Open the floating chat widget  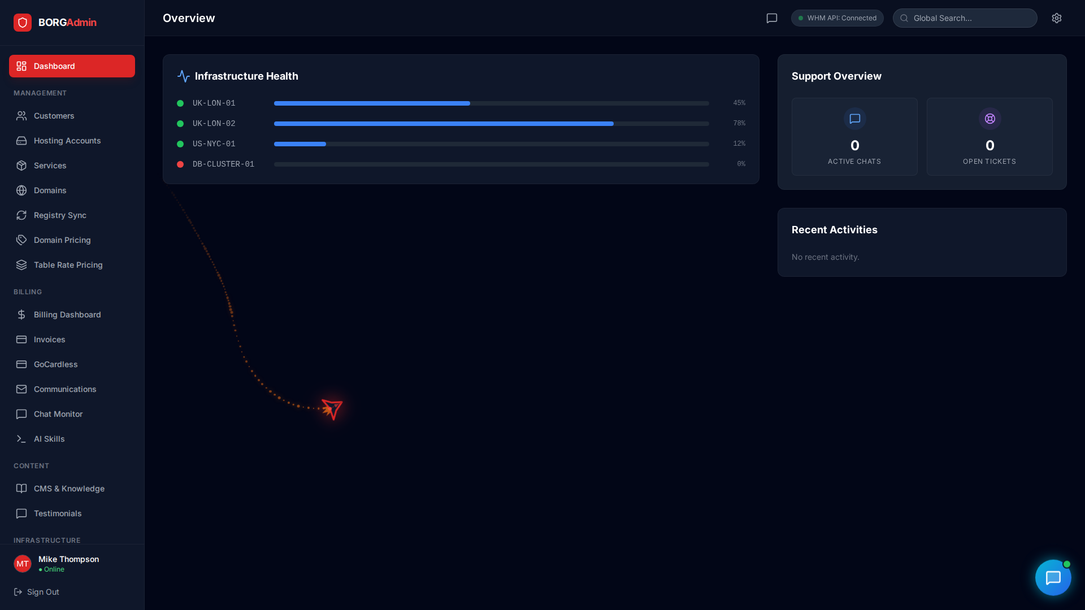[1053, 577]
